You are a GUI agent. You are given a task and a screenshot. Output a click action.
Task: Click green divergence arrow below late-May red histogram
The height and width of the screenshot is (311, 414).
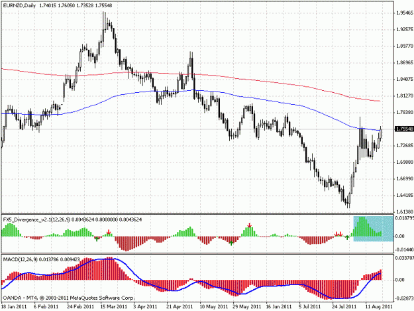[x=231, y=243]
